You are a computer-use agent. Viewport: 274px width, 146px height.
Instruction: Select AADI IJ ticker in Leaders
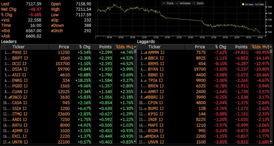[x=19, y=119]
